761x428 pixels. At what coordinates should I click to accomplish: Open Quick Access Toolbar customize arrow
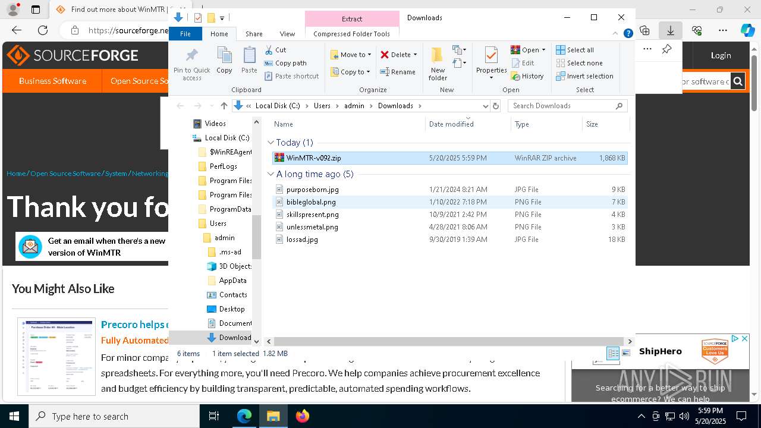[x=222, y=18]
